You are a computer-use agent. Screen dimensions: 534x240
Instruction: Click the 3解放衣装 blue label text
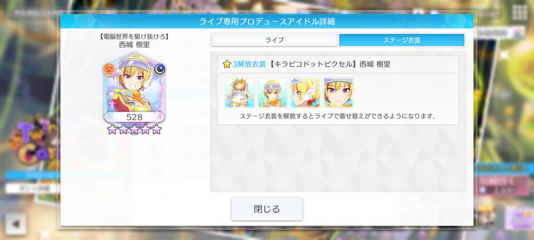(x=249, y=64)
